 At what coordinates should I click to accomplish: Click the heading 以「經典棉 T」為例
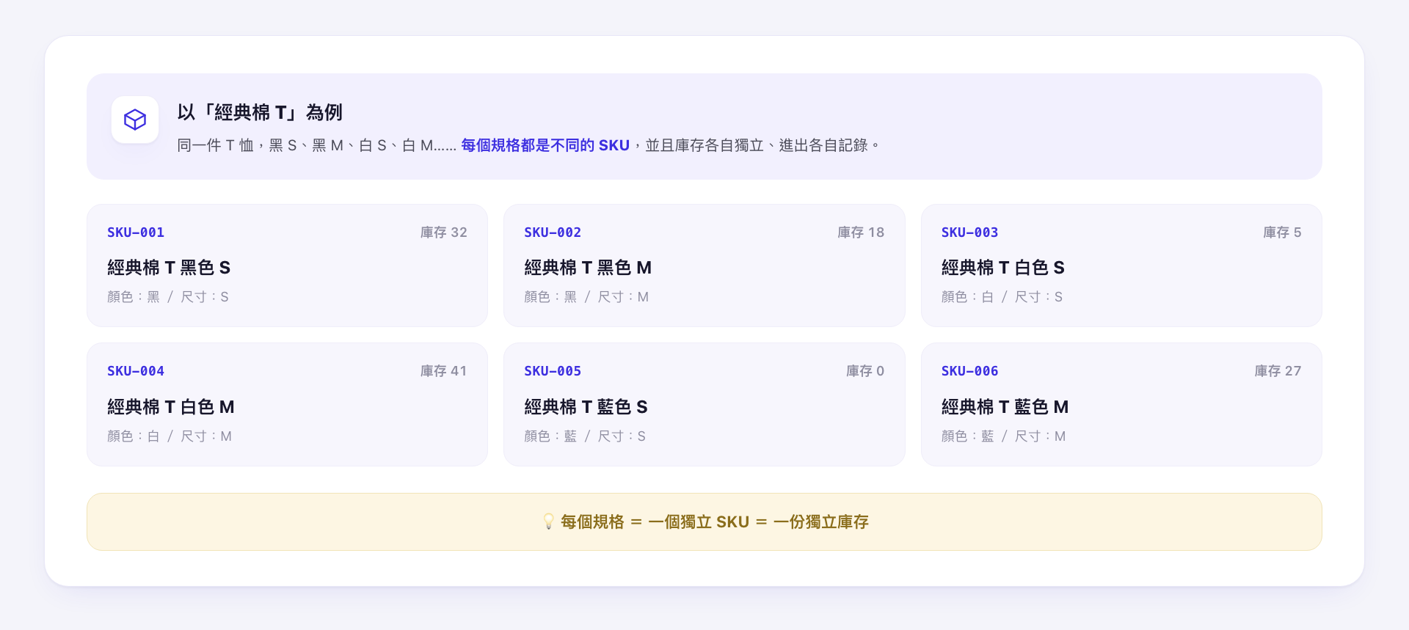260,112
